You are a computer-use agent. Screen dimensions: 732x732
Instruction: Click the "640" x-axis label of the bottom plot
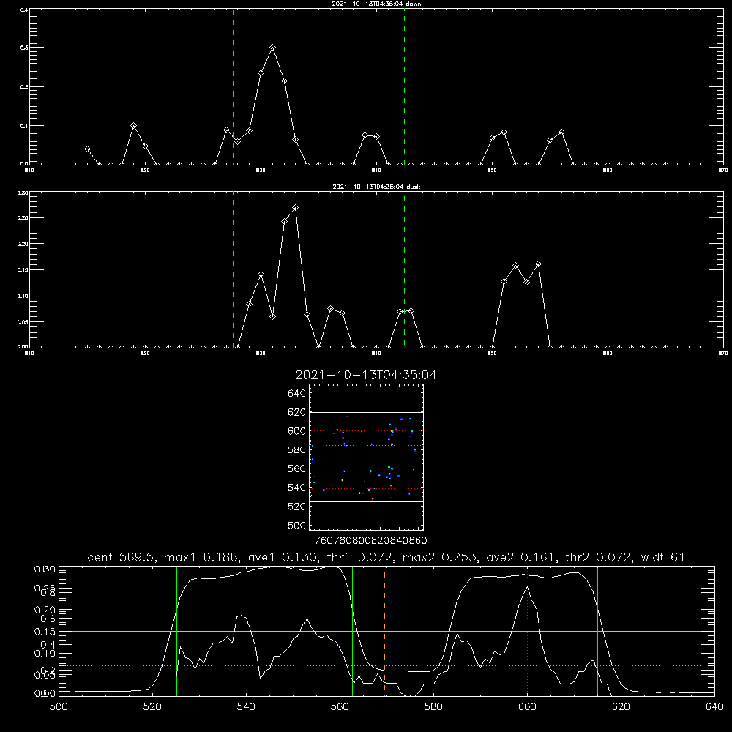tap(714, 707)
